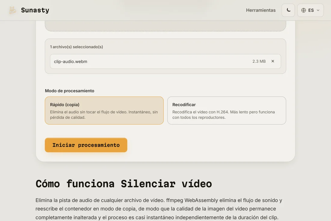Click the Cómo funciona Silenciar vídeo heading
Image resolution: width=331 pixels, height=221 pixels.
tap(124, 184)
